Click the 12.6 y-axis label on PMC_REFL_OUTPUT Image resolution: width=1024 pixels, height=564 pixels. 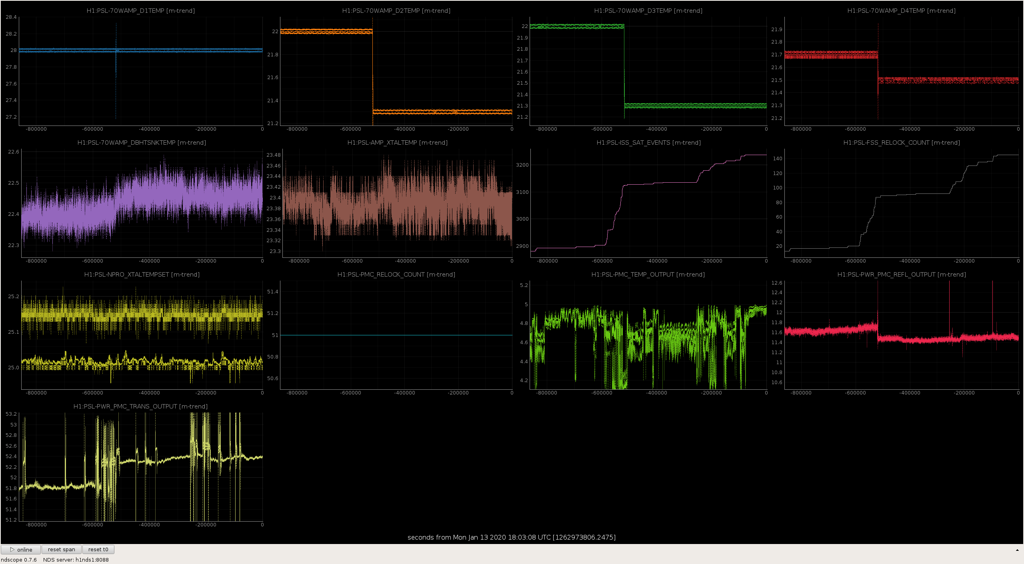pyautogui.click(x=777, y=283)
